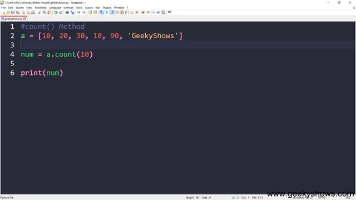
Task: Click the Redo arrow icon
Action: point(61,12)
